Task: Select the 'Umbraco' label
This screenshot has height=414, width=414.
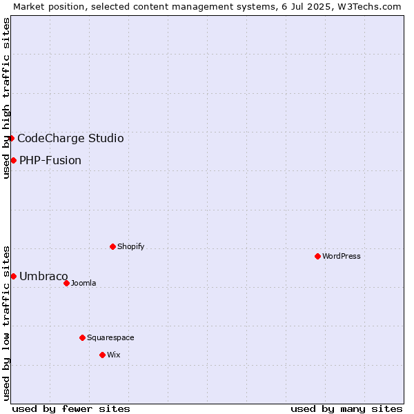Action: pos(43,277)
